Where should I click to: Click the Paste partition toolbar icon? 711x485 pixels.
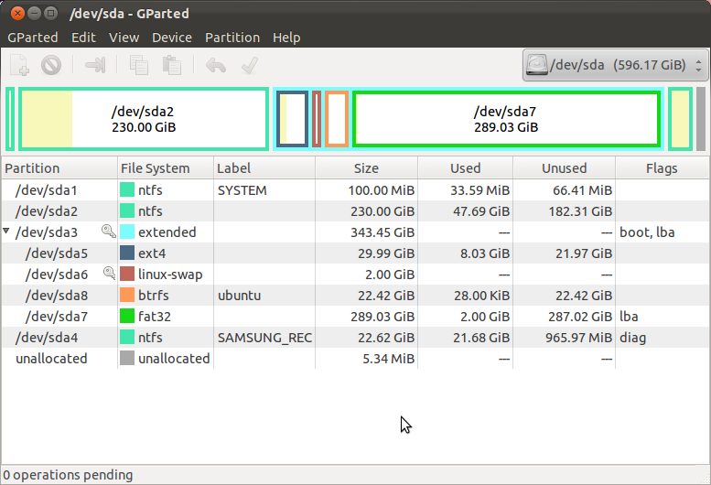click(x=171, y=65)
